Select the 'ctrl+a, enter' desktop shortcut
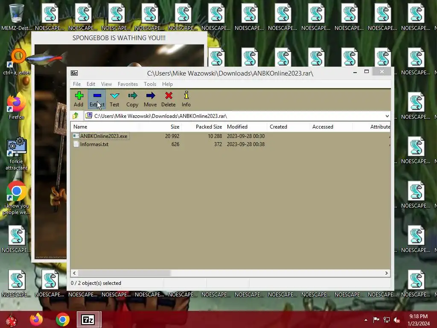Image resolution: width=437 pixels, height=328 pixels. (16, 62)
